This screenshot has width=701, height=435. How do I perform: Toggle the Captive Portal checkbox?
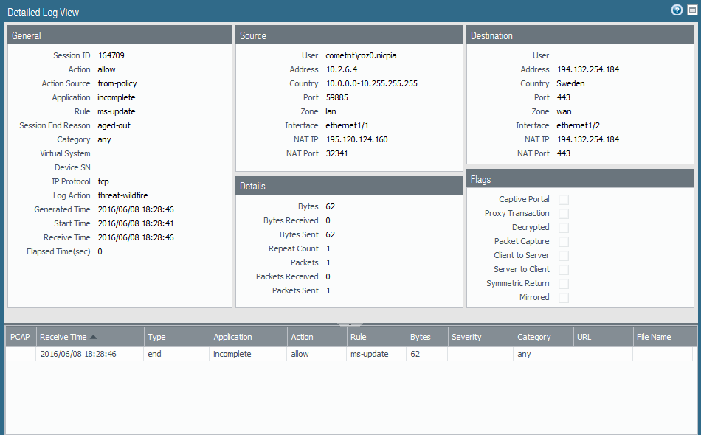(x=564, y=200)
